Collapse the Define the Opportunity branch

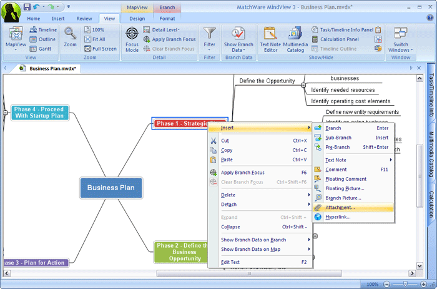pos(303,85)
